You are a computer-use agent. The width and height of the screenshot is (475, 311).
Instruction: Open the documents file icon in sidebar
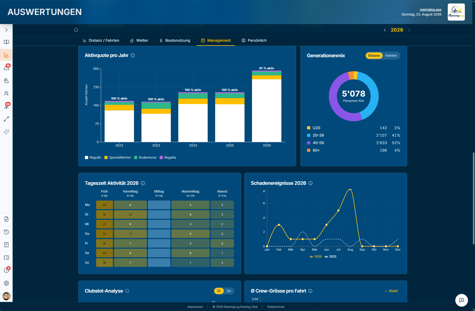[x=6, y=219]
